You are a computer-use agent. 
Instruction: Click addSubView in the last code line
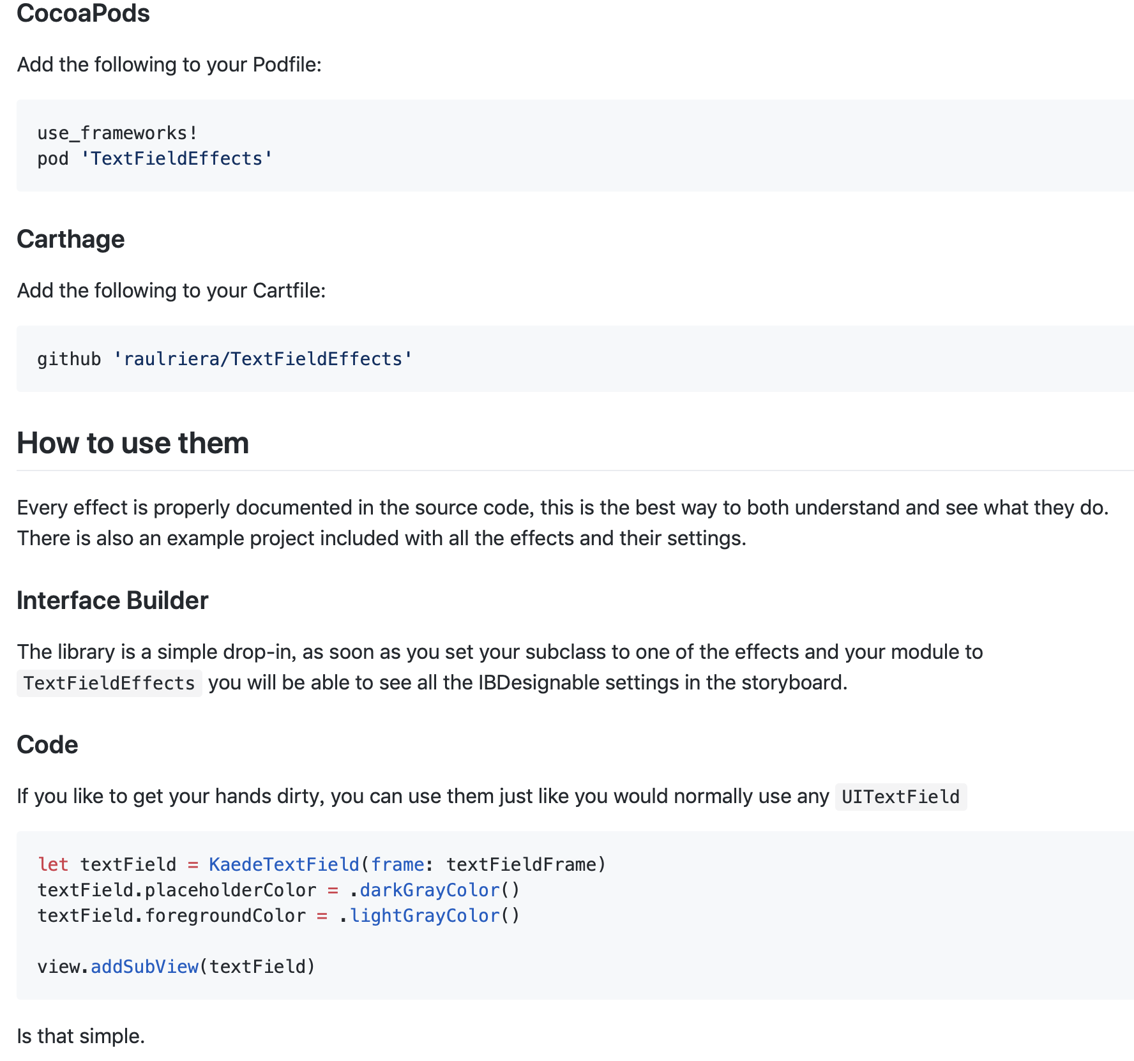(144, 967)
